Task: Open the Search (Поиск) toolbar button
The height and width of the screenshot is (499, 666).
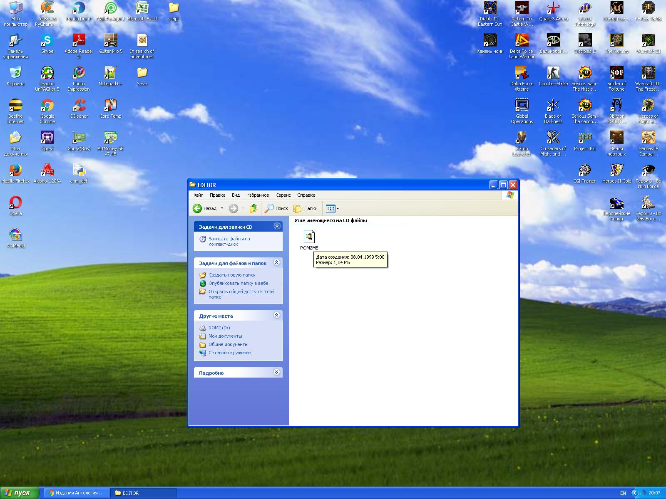Action: point(276,208)
